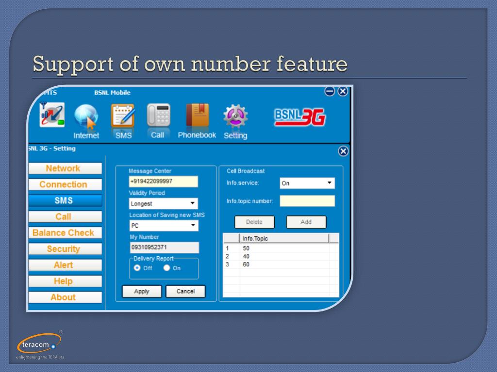Open the Internet globe icon
The image size is (497, 372).
(86, 117)
